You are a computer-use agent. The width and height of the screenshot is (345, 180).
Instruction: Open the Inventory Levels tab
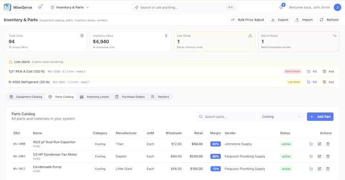(94, 96)
